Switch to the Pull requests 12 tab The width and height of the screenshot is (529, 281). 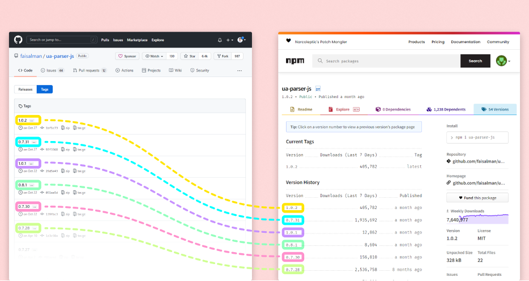point(89,70)
